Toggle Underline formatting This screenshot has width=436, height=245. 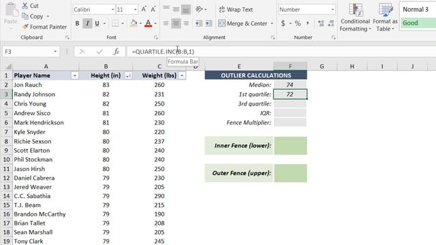click(97, 23)
